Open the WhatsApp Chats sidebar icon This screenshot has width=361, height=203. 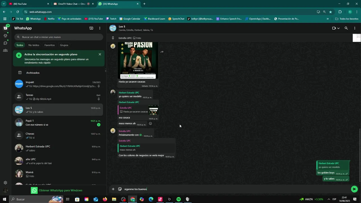tap(5, 28)
